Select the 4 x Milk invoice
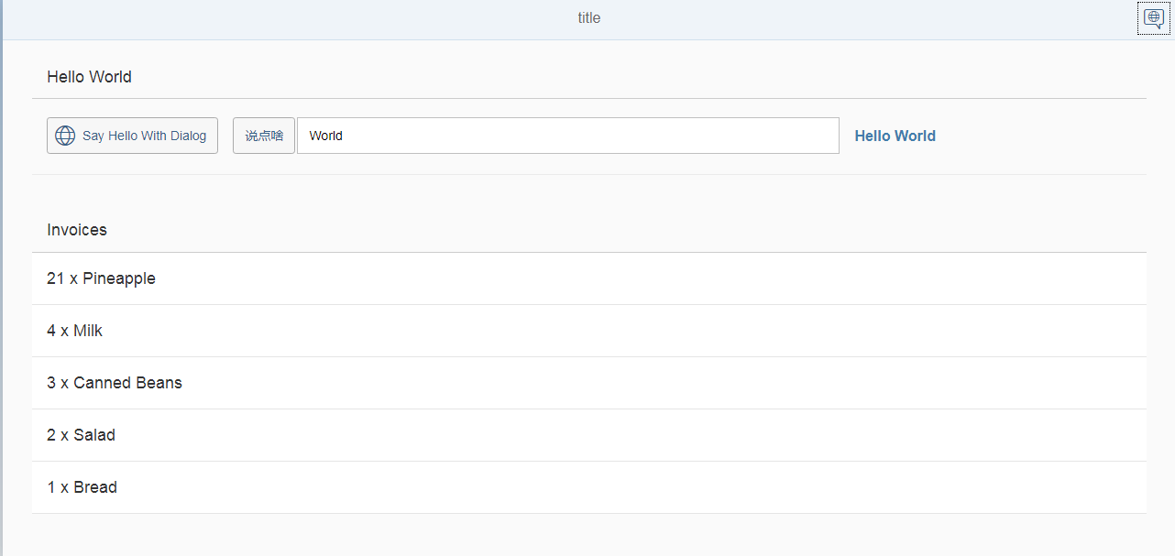The image size is (1175, 556). [75, 331]
